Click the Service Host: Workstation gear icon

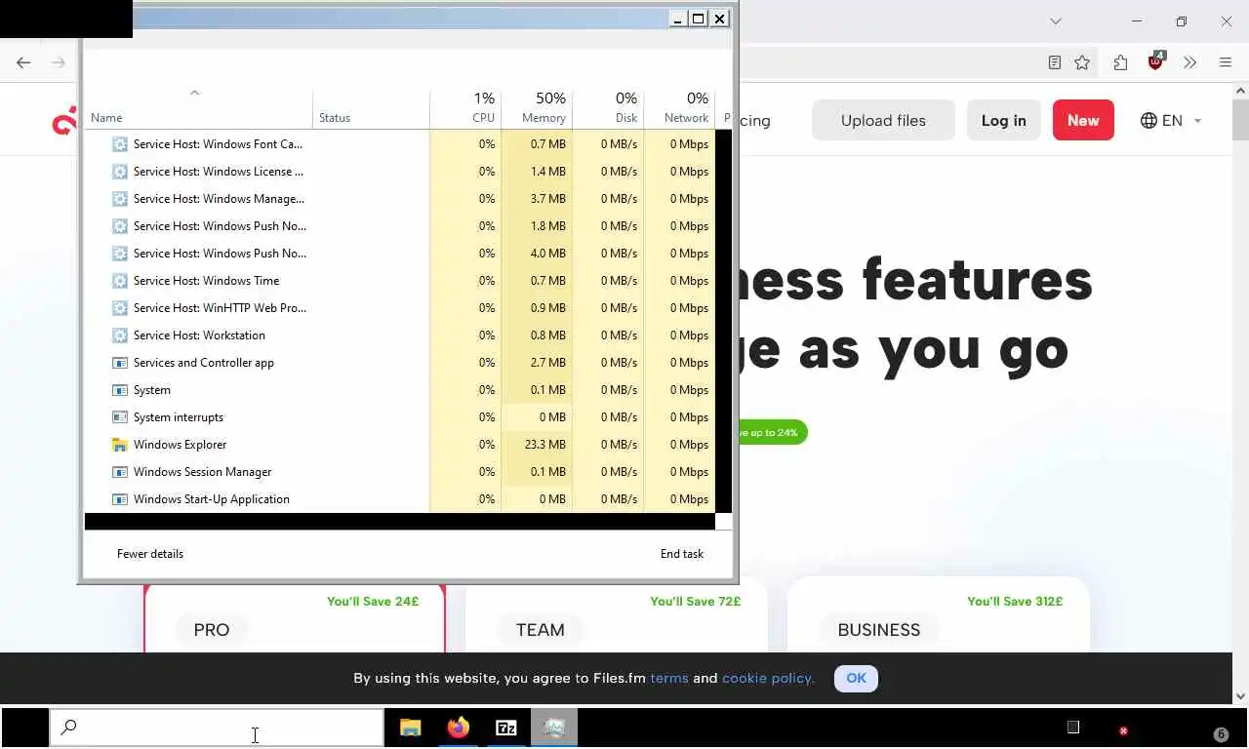pyautogui.click(x=120, y=335)
